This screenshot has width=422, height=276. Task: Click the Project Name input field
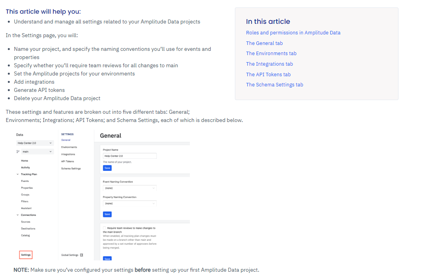[x=130, y=156]
